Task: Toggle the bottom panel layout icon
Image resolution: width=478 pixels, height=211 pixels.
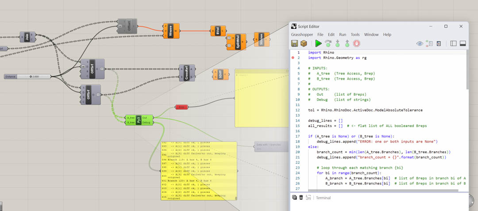Action: tap(463, 43)
